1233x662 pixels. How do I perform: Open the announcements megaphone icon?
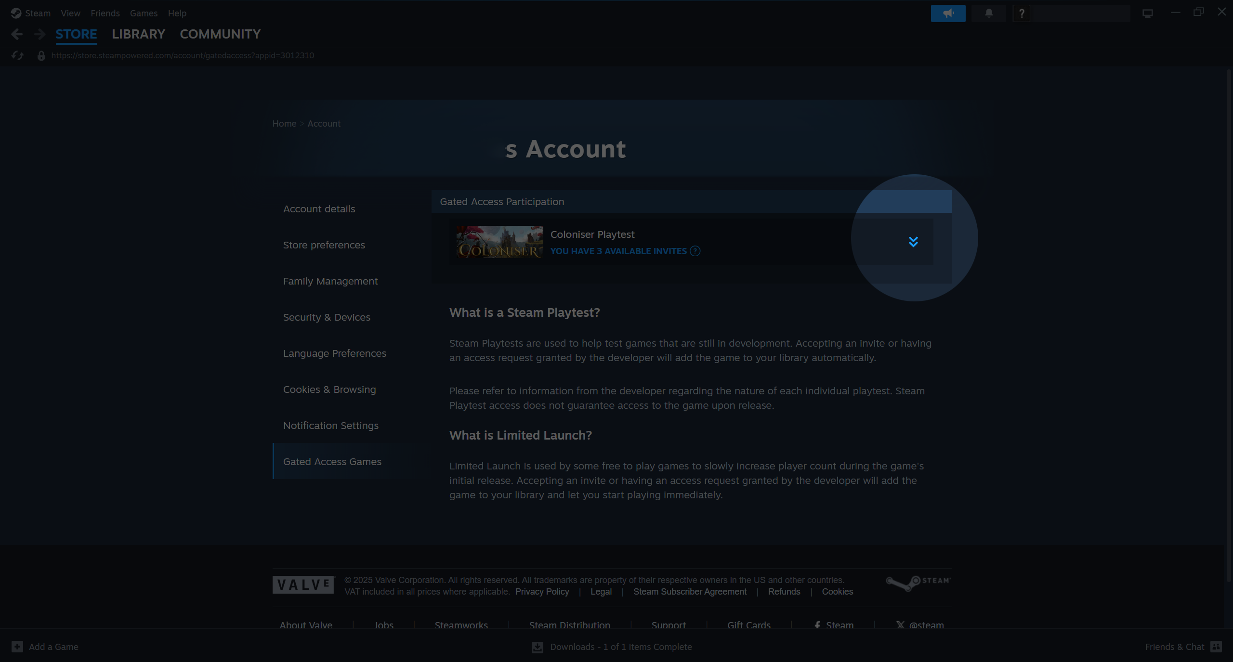[x=948, y=13]
